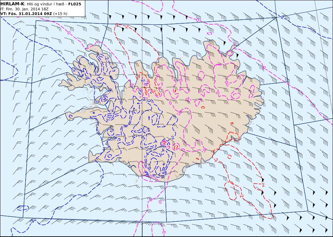Select the 'VT: Fös. 31.01.2014 09Z' valid time

point(26,14)
